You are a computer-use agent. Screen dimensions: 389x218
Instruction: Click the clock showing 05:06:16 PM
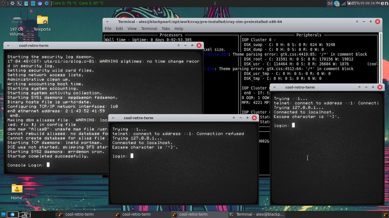pos(370,3)
